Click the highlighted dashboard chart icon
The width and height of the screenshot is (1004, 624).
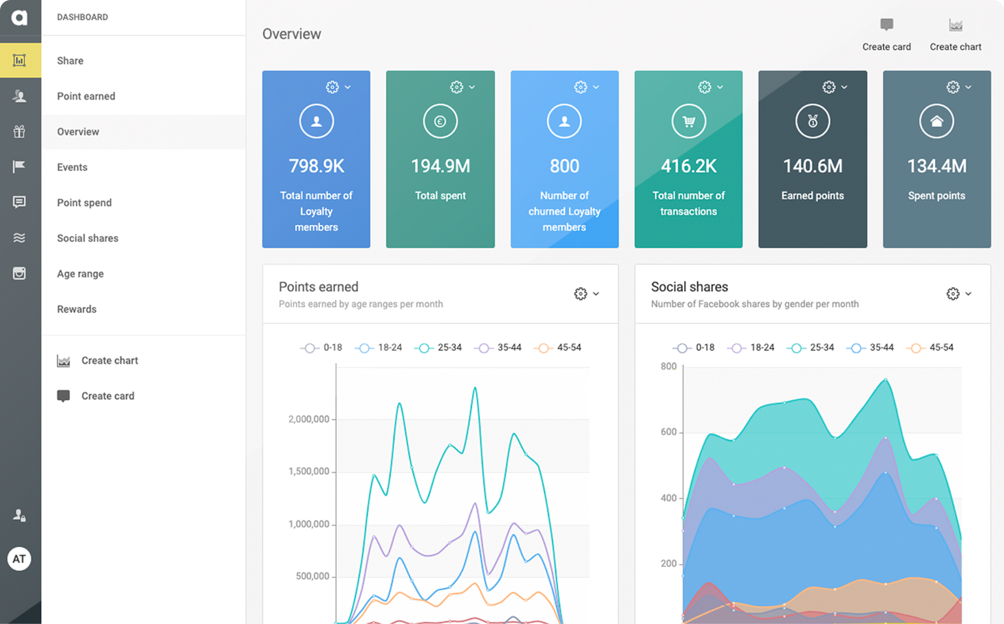(19, 60)
